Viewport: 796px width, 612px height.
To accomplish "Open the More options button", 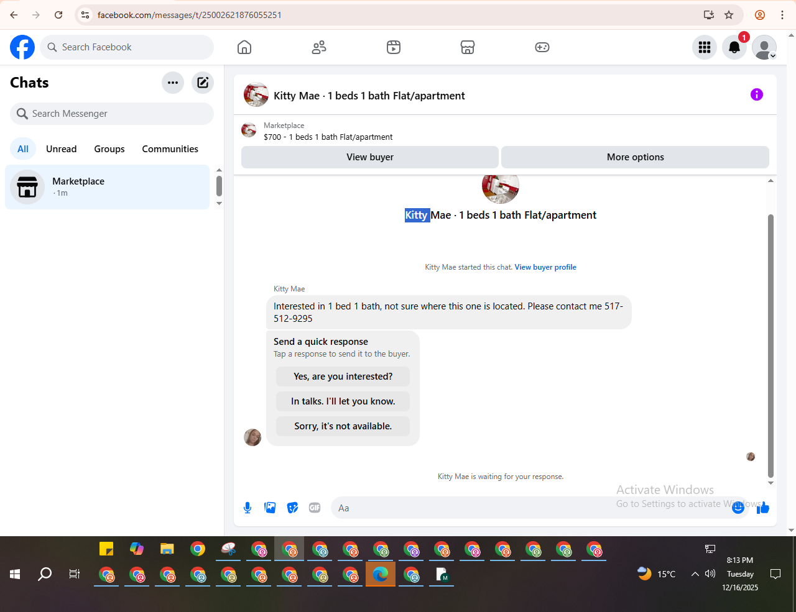I will 636,157.
